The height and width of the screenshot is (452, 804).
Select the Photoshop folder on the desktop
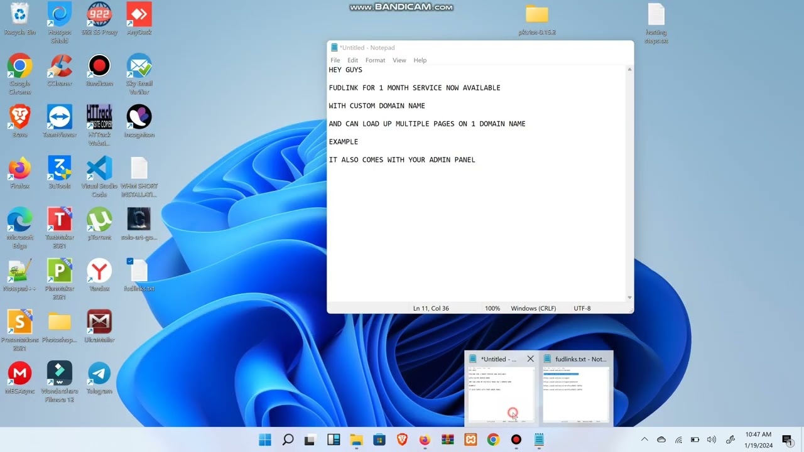coord(60,326)
